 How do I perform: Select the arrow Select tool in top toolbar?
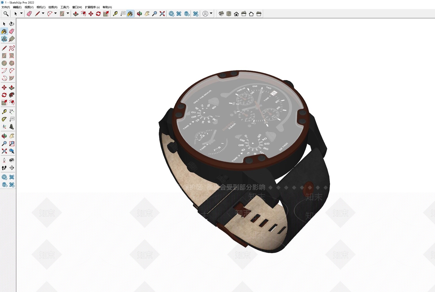pos(16,14)
